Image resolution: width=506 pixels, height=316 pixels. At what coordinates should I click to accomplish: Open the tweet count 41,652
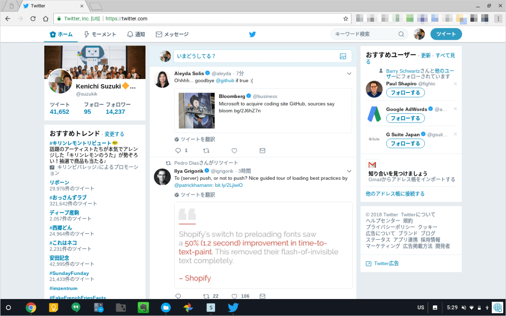59,112
